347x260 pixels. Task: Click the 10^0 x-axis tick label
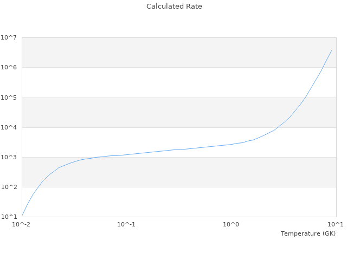coord(231,224)
